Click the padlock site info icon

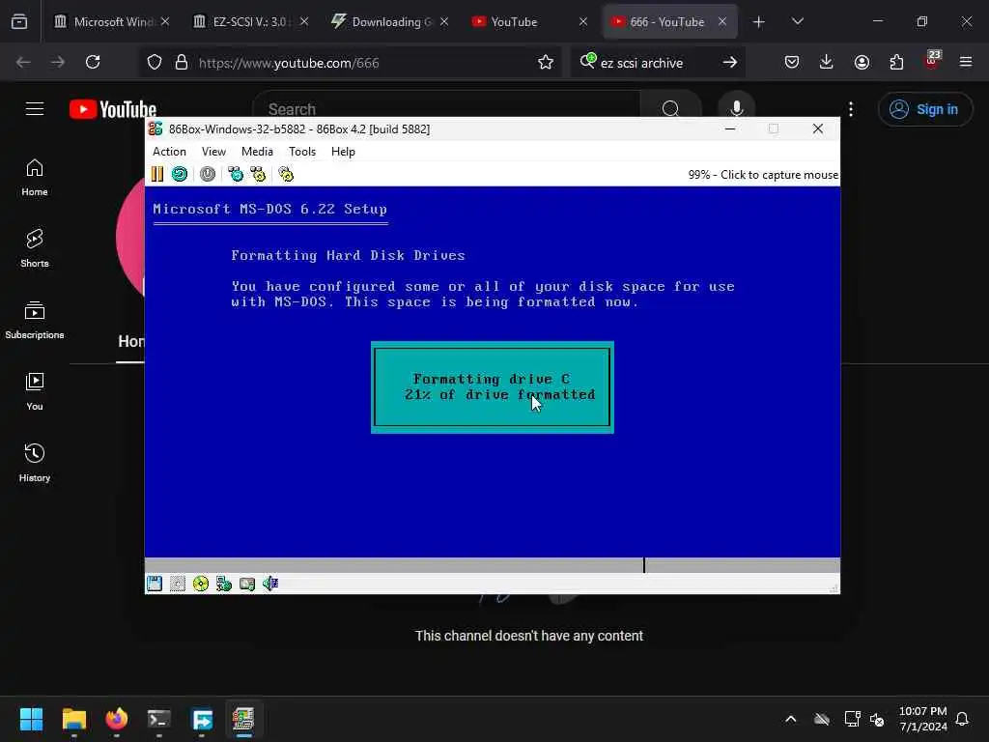(x=181, y=63)
